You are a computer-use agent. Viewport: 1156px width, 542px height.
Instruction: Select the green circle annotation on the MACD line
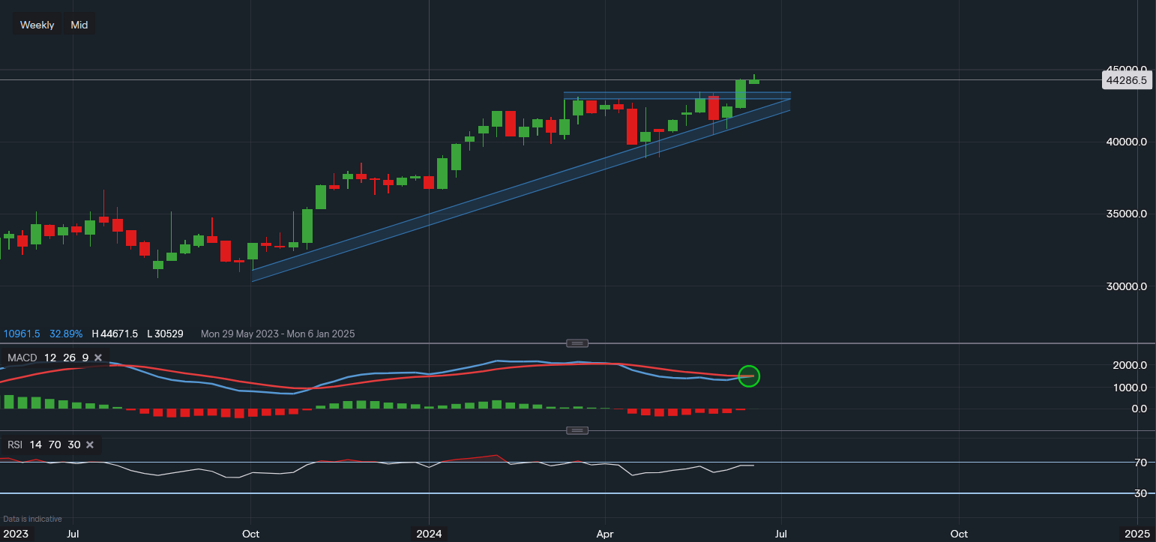click(749, 376)
